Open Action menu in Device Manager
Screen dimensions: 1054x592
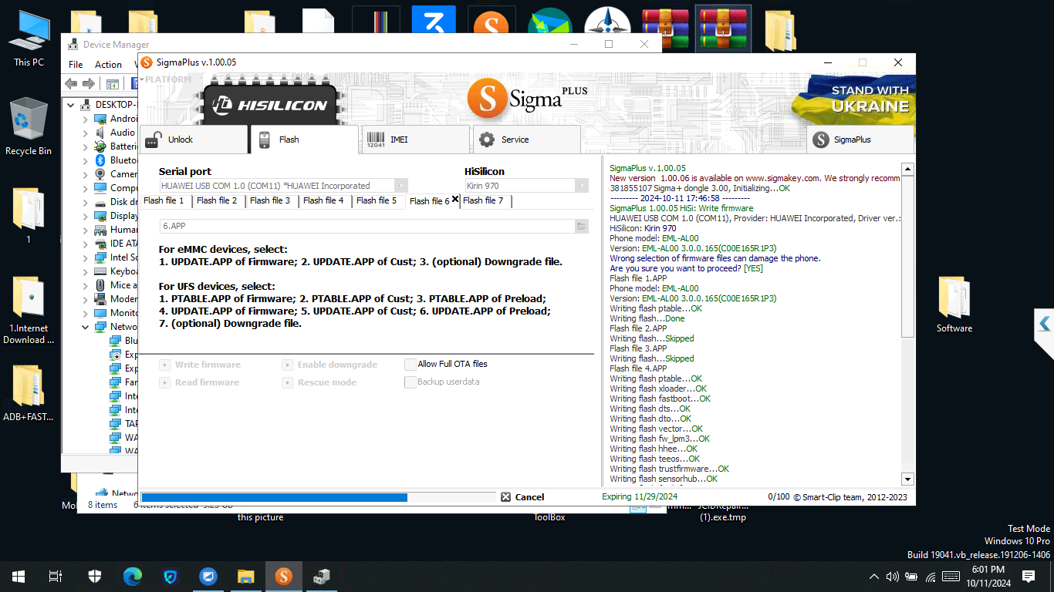click(108, 65)
